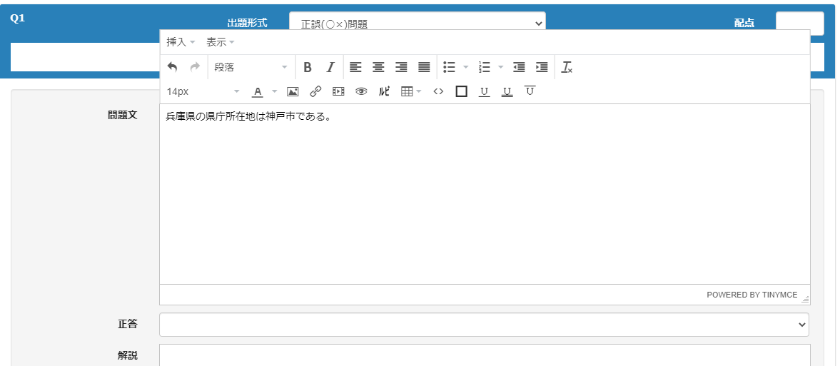Toggle the preview eye icon
840x366 pixels.
(x=361, y=91)
